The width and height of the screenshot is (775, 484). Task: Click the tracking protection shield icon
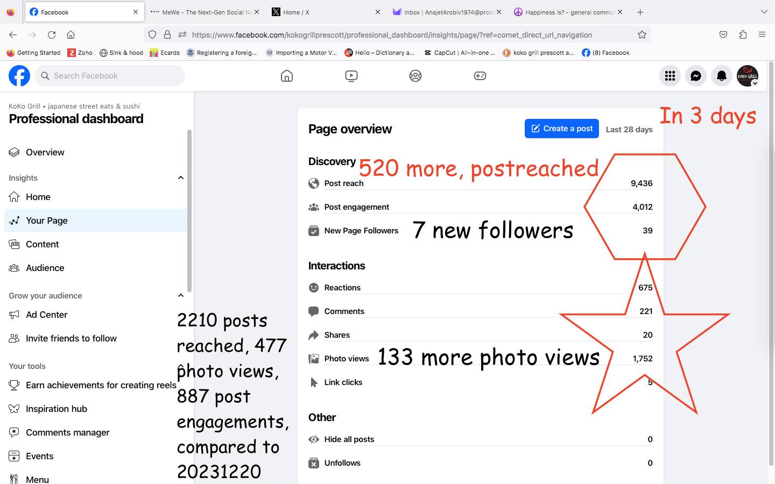pyautogui.click(x=152, y=34)
